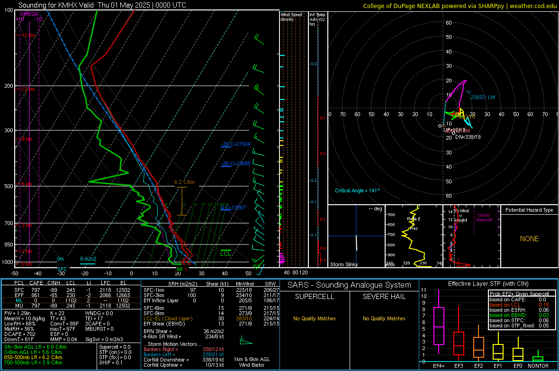Click the sounding title for KMHX at 0000 UTC

tap(102, 5)
